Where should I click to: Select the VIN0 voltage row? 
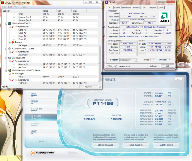[x=49, y=77]
